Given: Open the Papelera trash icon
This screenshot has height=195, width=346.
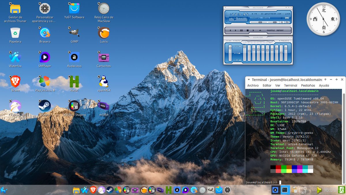Looking at the screenshot, I should click(15, 35).
